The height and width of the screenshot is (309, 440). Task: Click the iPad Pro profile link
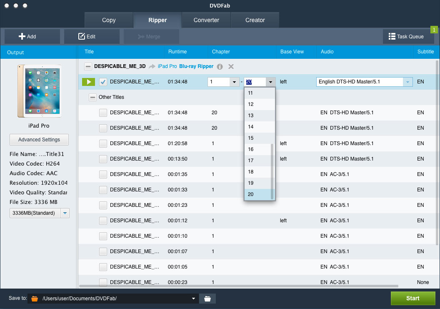pos(167,66)
